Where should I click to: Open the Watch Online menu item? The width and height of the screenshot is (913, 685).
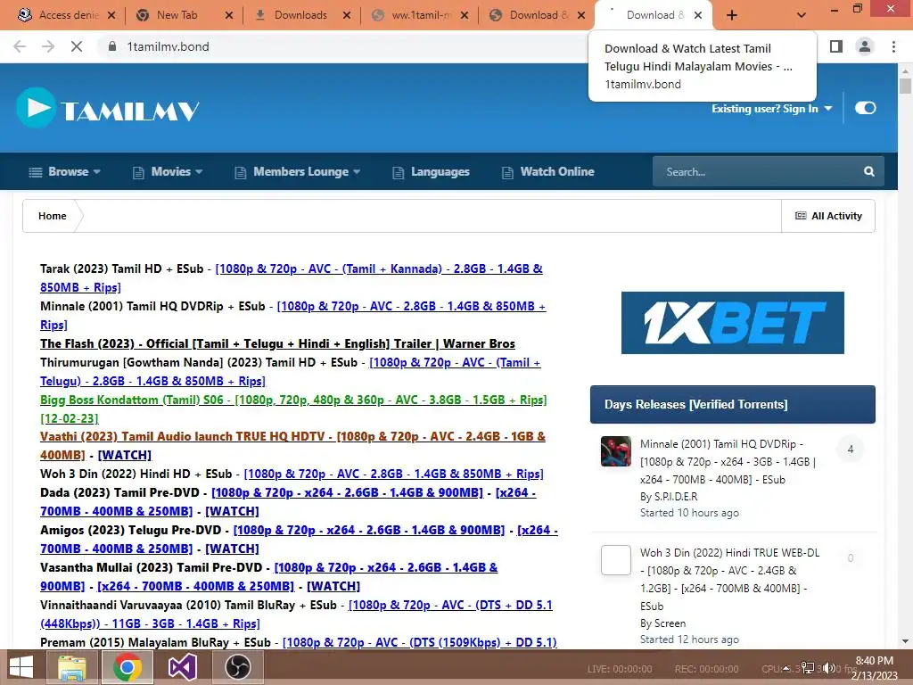pyautogui.click(x=548, y=171)
